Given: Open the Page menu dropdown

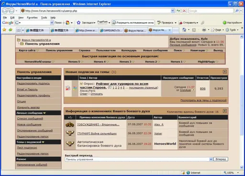Looking at the screenshot, I should pos(217,30).
